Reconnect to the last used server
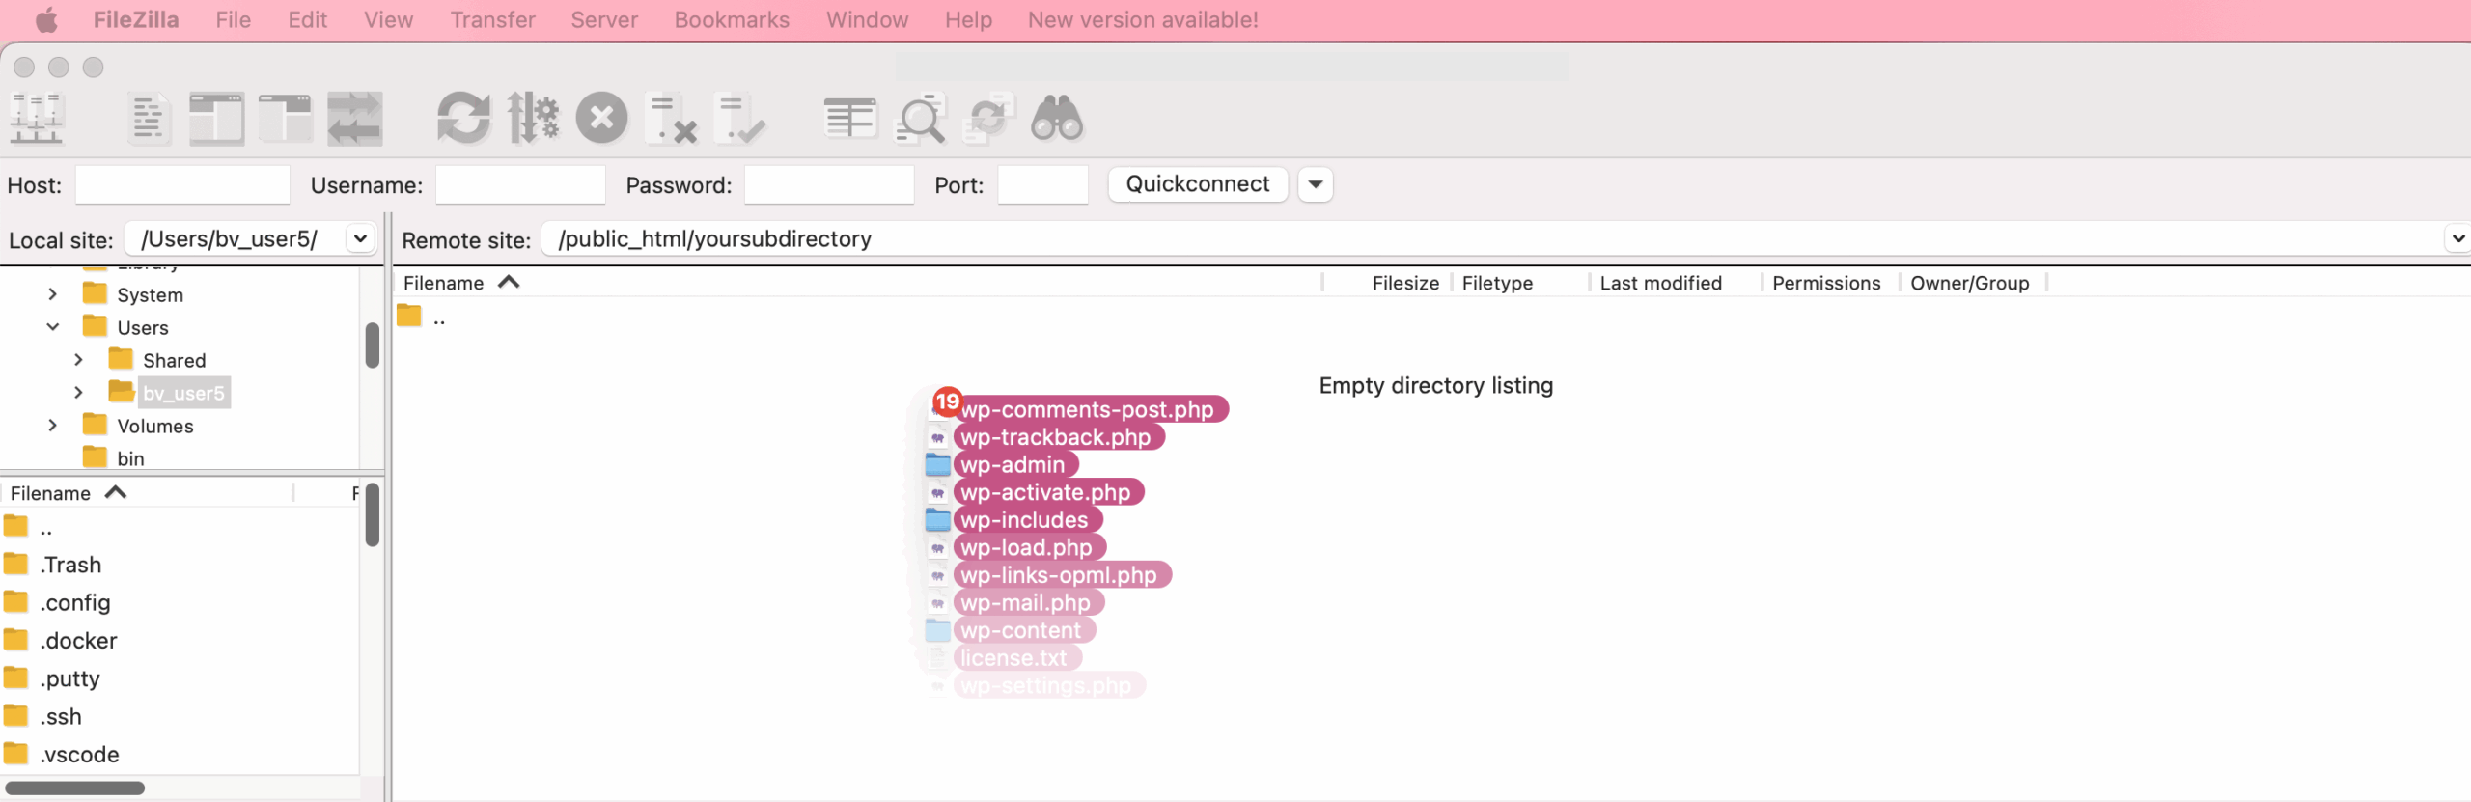The width and height of the screenshot is (2471, 802). [x=740, y=119]
